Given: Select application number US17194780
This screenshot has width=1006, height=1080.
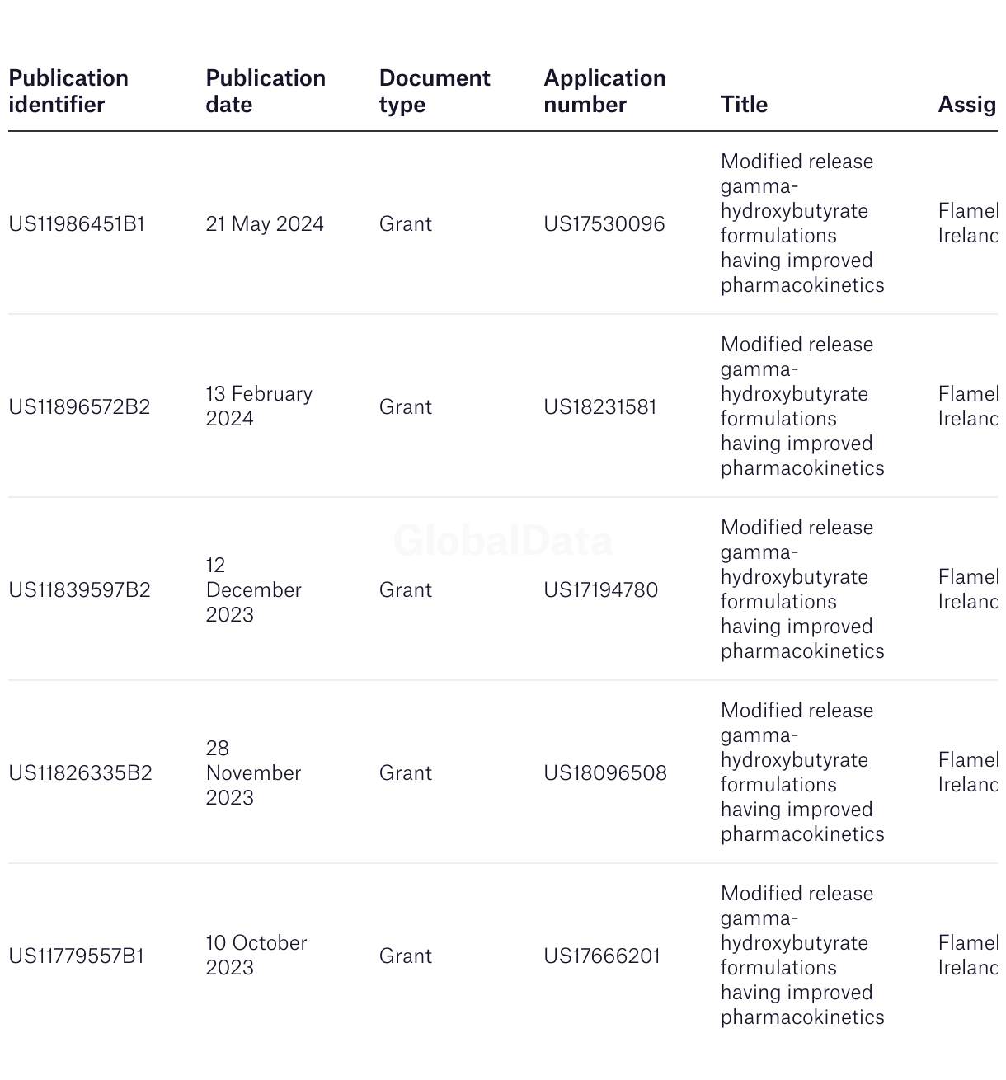Looking at the screenshot, I should pyautogui.click(x=601, y=590).
